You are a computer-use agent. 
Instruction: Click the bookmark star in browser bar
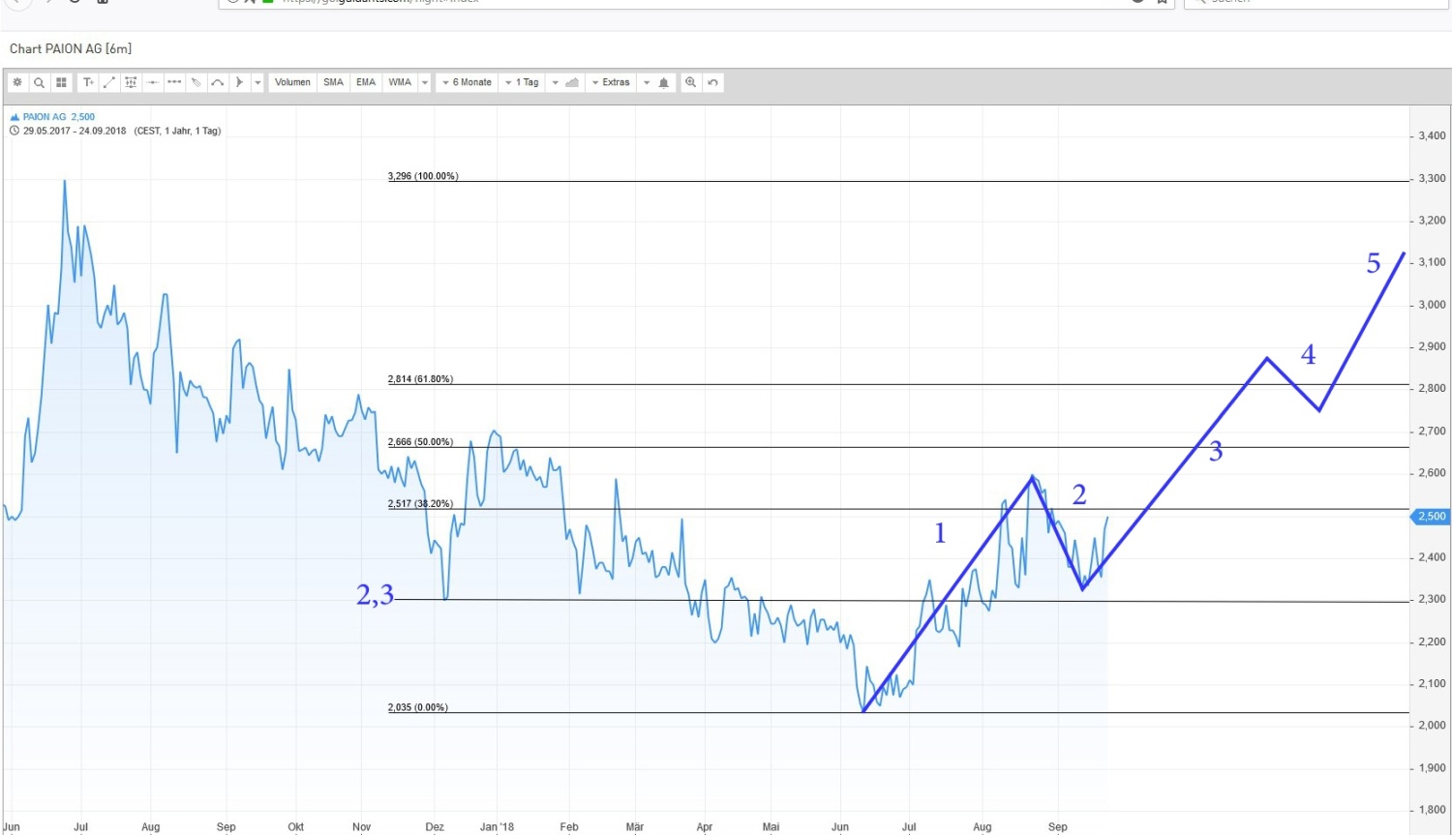point(1163,2)
